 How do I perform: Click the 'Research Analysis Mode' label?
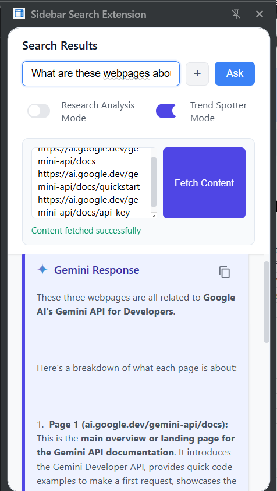(x=98, y=111)
